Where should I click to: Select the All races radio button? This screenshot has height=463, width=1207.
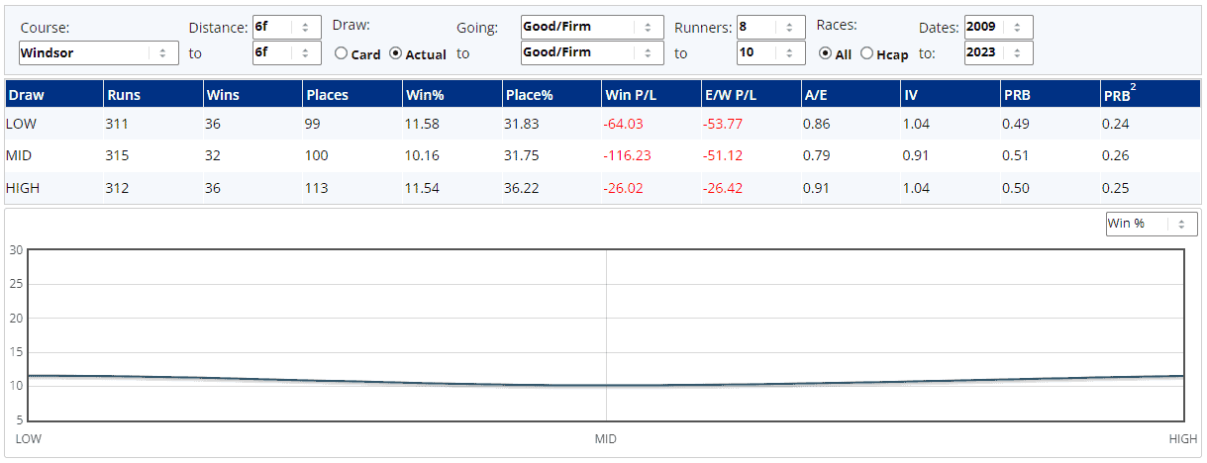[826, 54]
